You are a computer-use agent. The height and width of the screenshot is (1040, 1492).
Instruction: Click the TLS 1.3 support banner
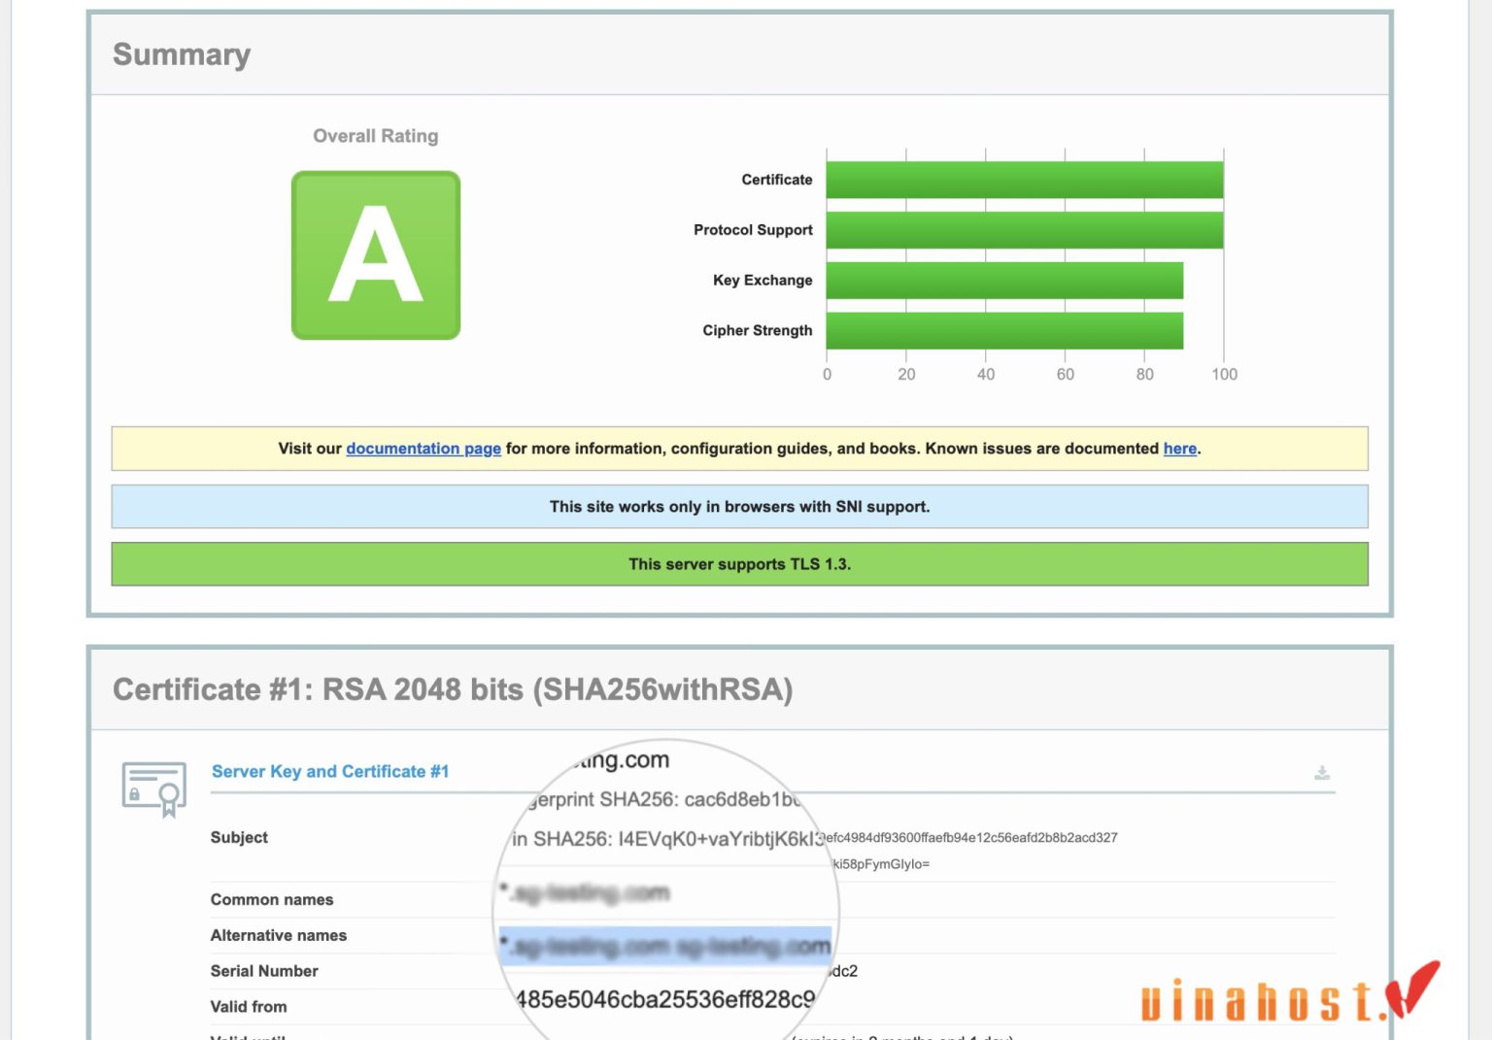[739, 563]
